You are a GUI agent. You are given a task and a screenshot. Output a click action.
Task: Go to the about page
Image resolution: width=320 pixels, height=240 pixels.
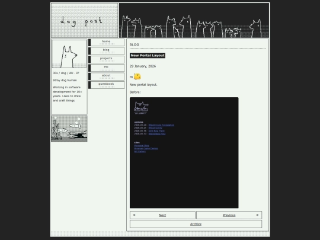106,76
